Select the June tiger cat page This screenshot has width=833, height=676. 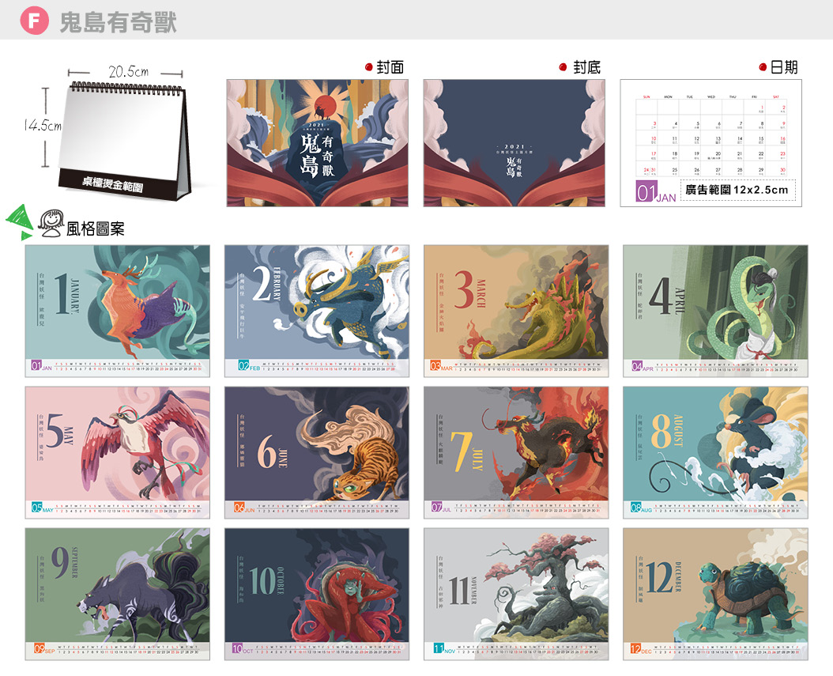click(317, 452)
